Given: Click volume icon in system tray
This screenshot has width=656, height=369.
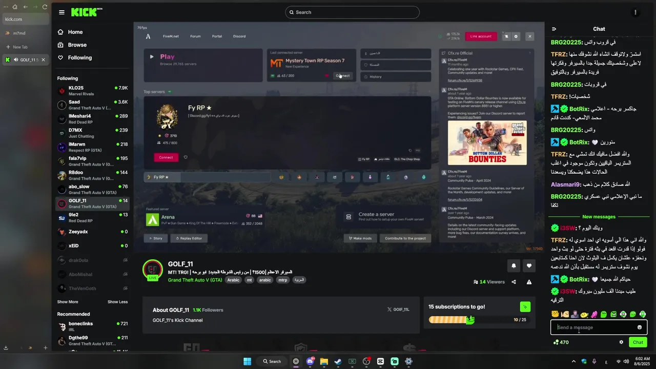Looking at the screenshot, I should (626, 361).
